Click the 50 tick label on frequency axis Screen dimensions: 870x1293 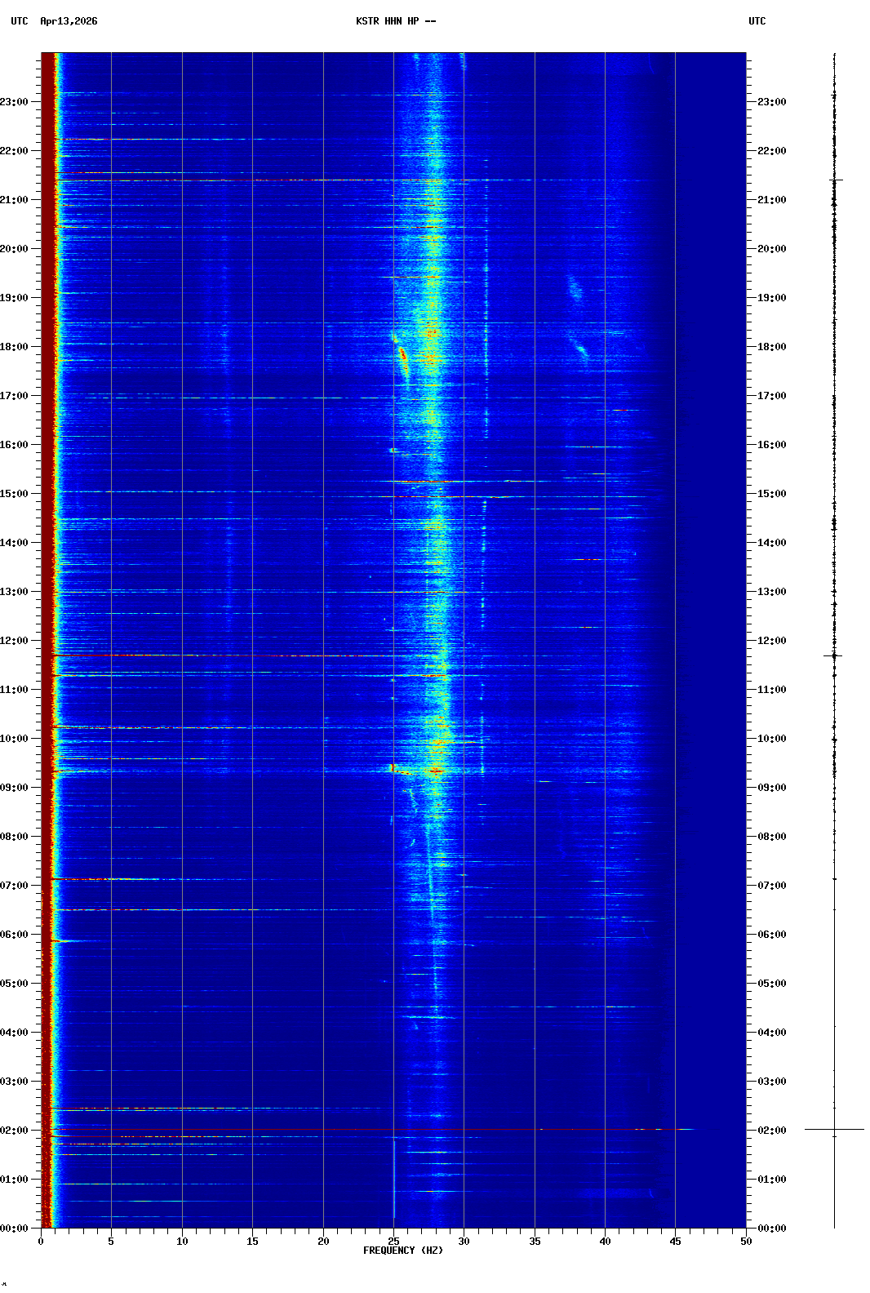(746, 1241)
